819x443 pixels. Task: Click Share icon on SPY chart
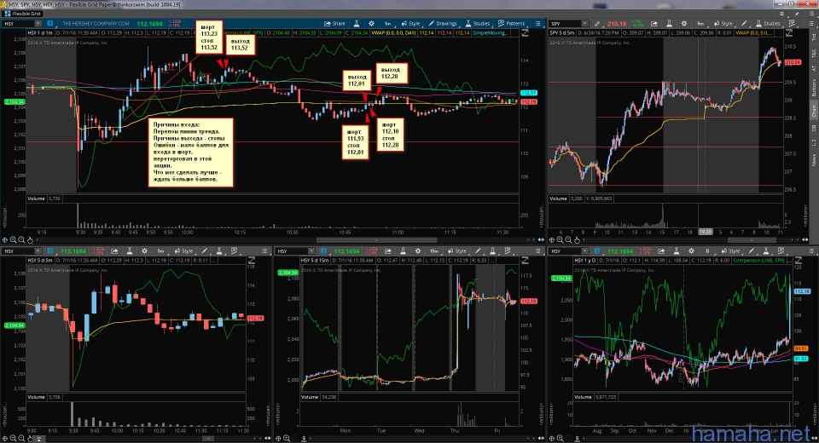coord(654,24)
